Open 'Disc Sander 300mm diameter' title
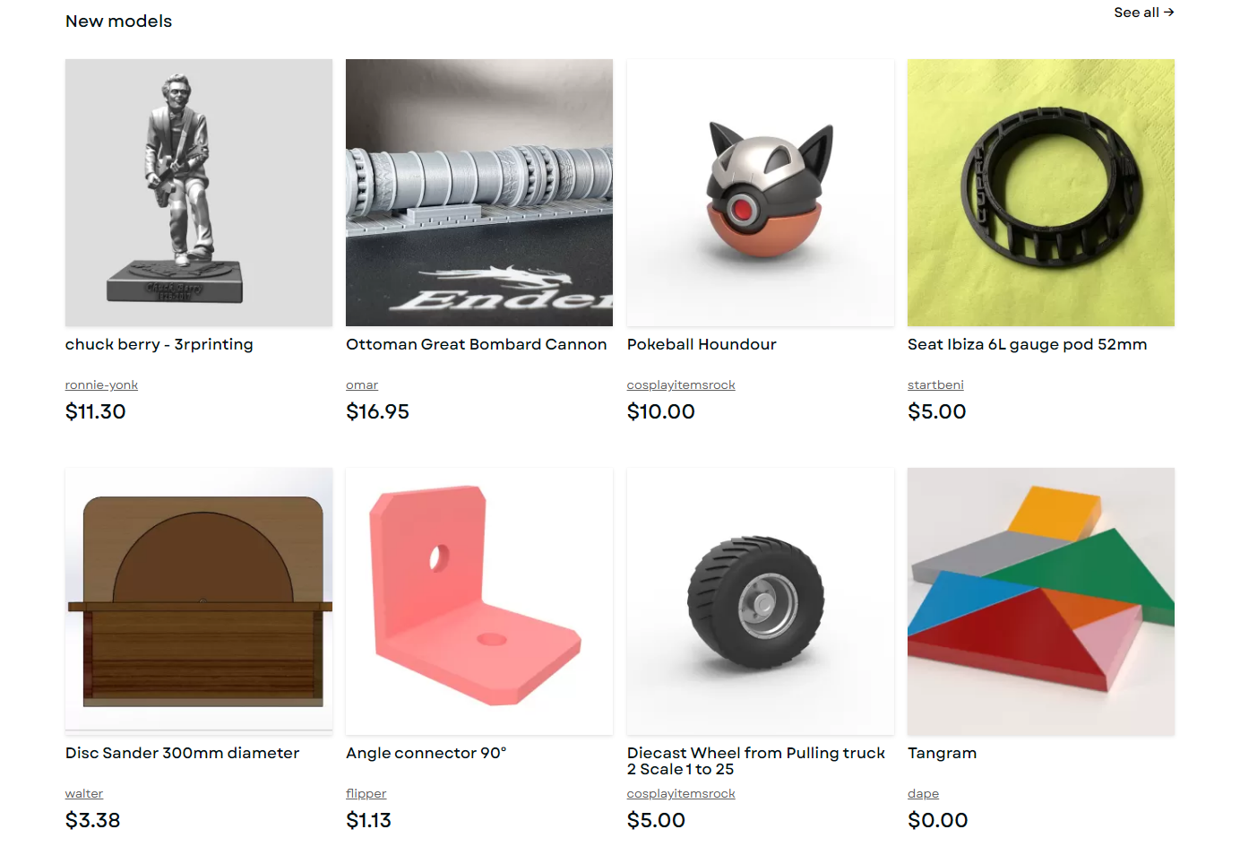The image size is (1240, 855). coord(182,753)
